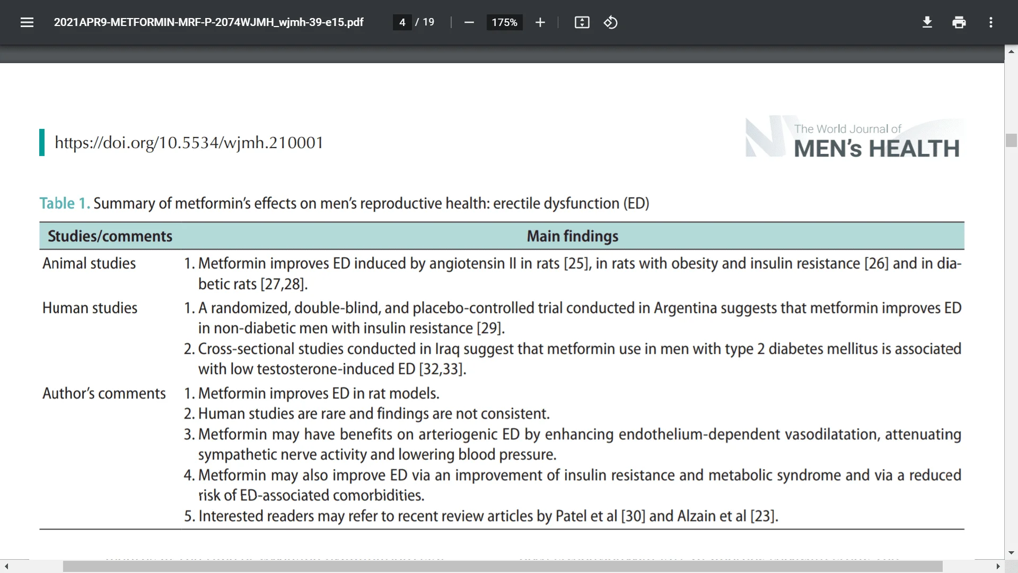Click the horizontal scrollbar right arrow
Screen dimensions: 1018x573
[998, 566]
